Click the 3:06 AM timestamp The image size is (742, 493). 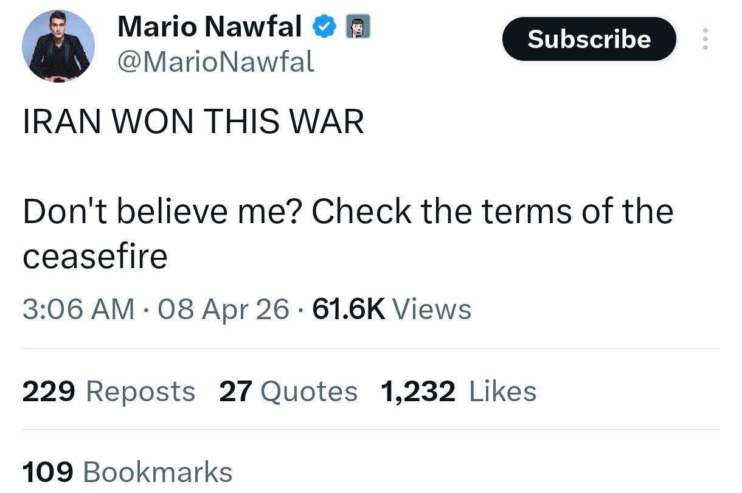click(78, 309)
